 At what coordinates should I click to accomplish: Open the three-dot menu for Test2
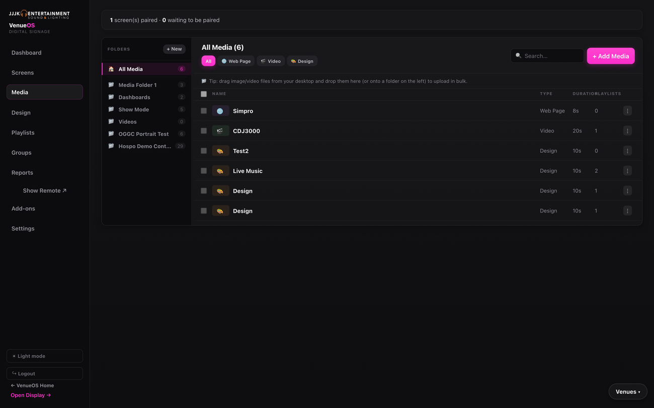(627, 151)
